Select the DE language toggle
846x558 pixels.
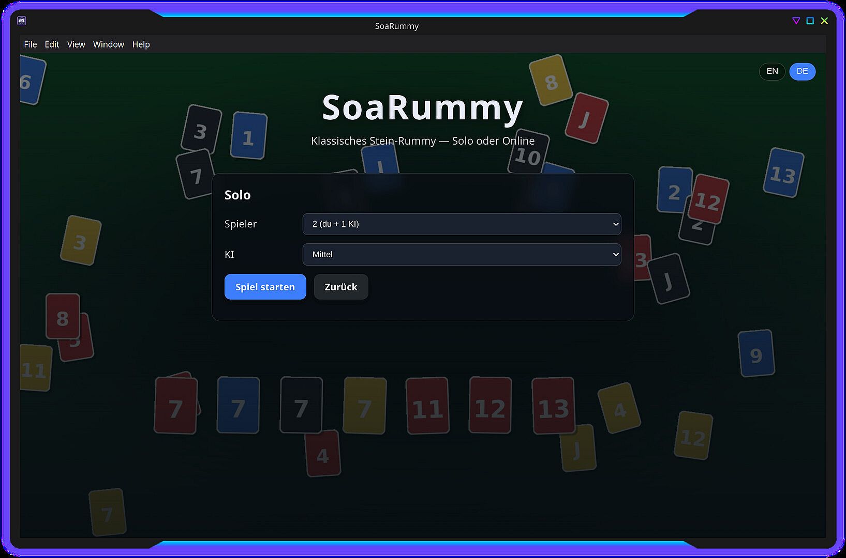click(802, 71)
